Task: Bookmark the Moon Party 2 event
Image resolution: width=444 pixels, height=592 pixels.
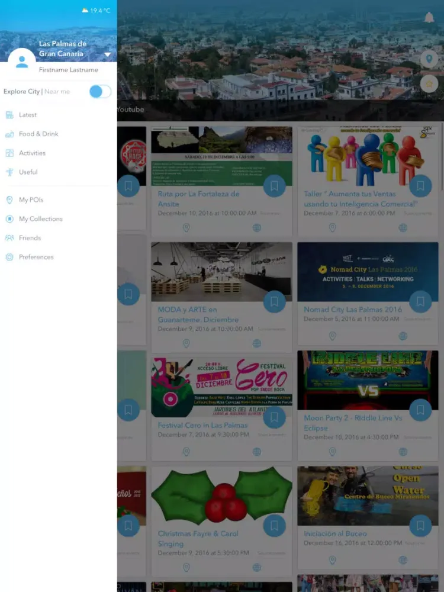Action: click(420, 410)
